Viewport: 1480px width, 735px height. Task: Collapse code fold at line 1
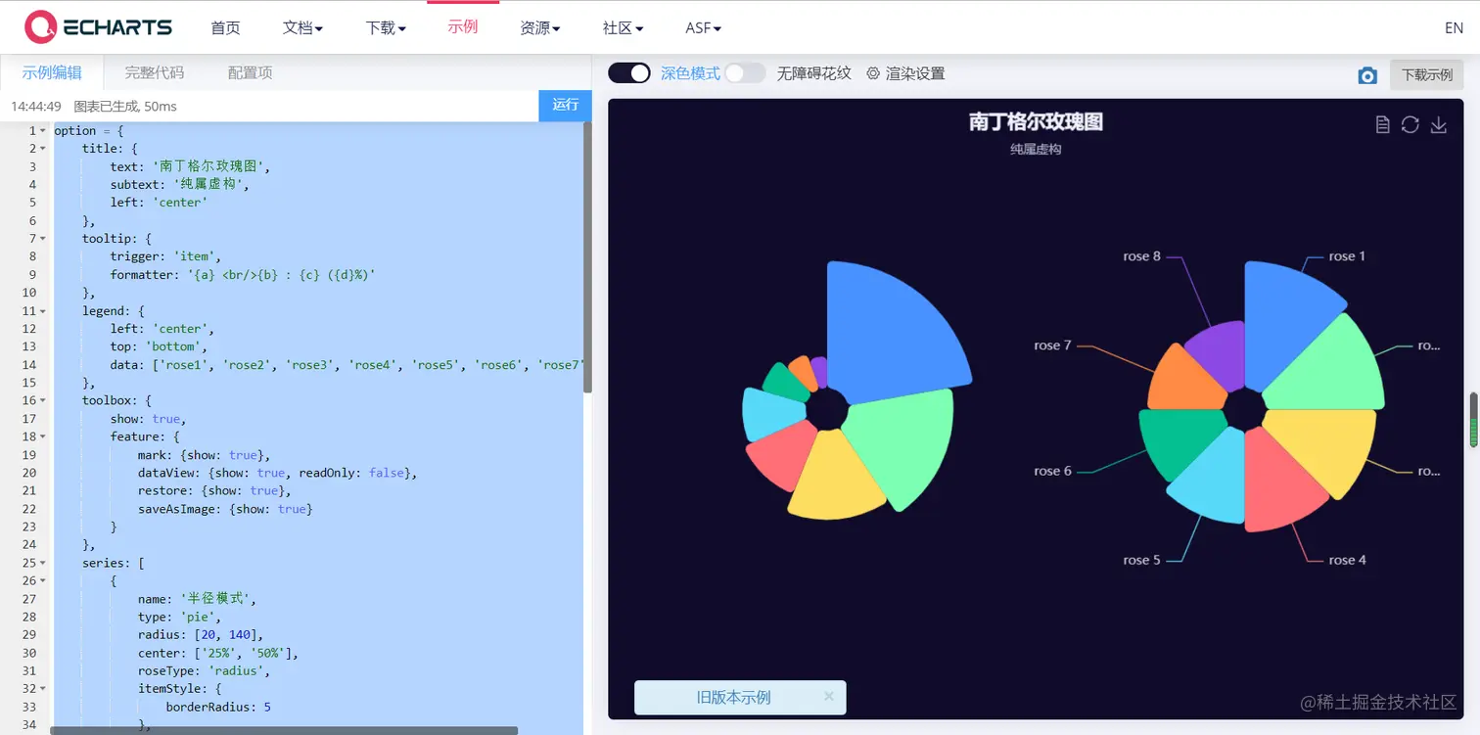(43, 130)
